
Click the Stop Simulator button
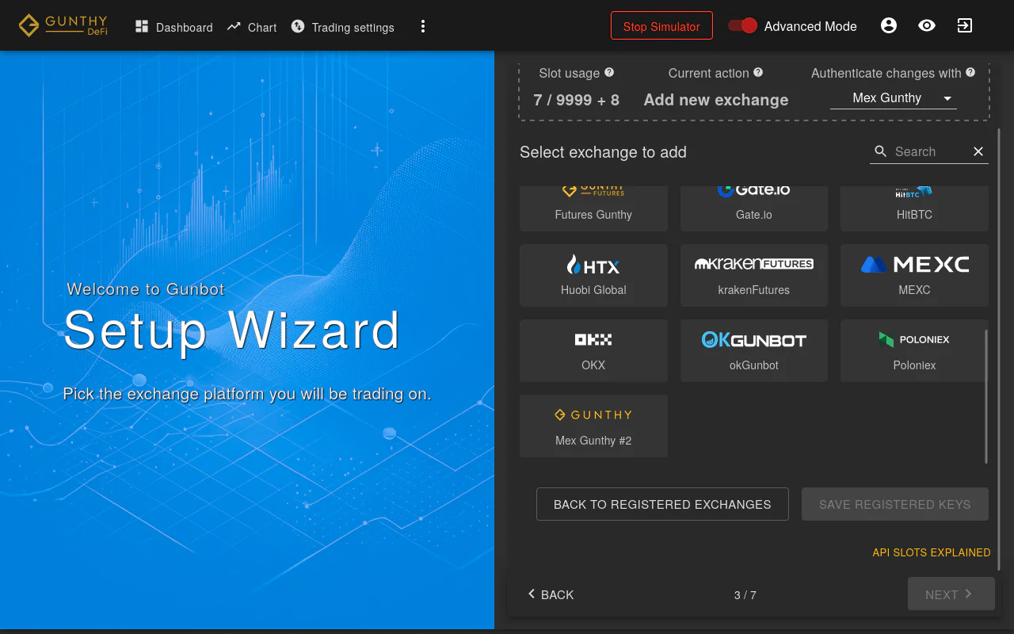coord(661,26)
